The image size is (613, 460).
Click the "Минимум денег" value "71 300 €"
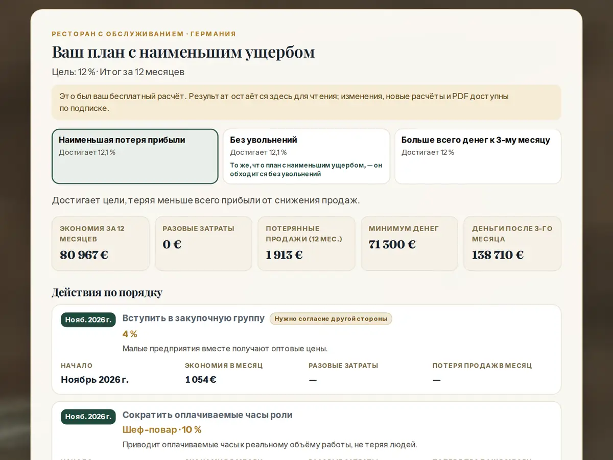(392, 244)
